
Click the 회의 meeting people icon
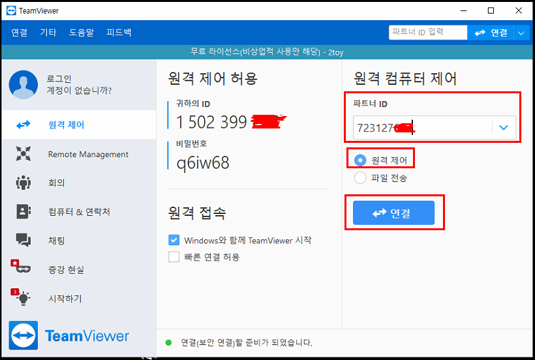[23, 183]
